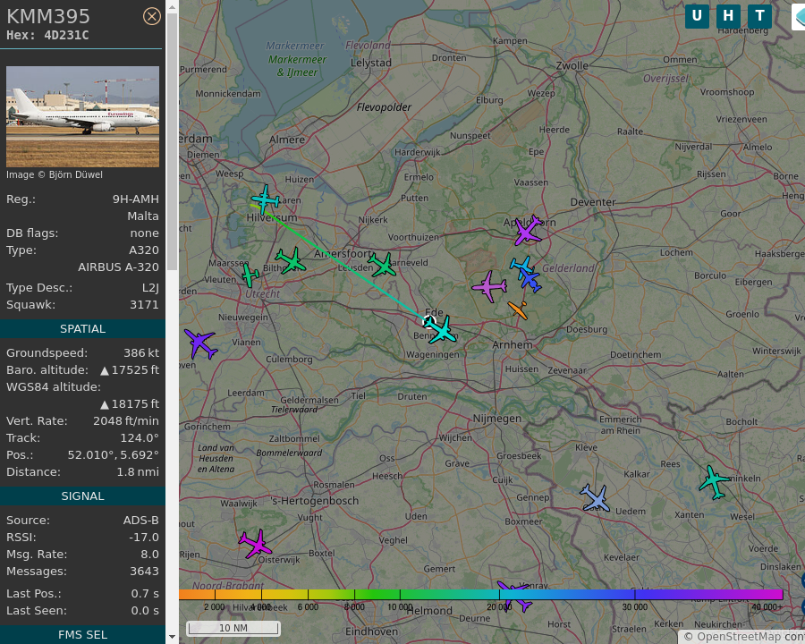Select the violet aircraft west of Vianen
This screenshot has height=644, width=805.
click(200, 343)
